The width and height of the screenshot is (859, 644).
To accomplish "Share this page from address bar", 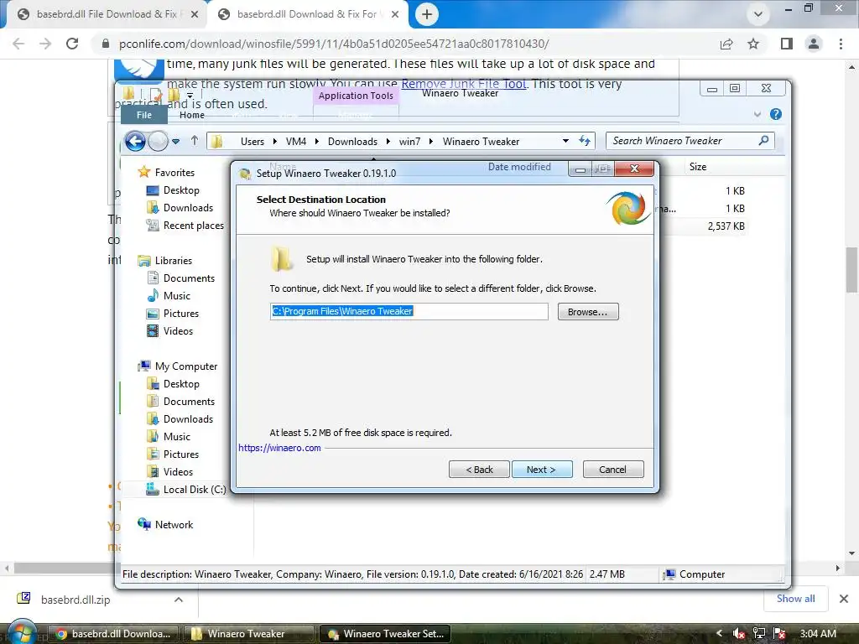I will coord(726,44).
